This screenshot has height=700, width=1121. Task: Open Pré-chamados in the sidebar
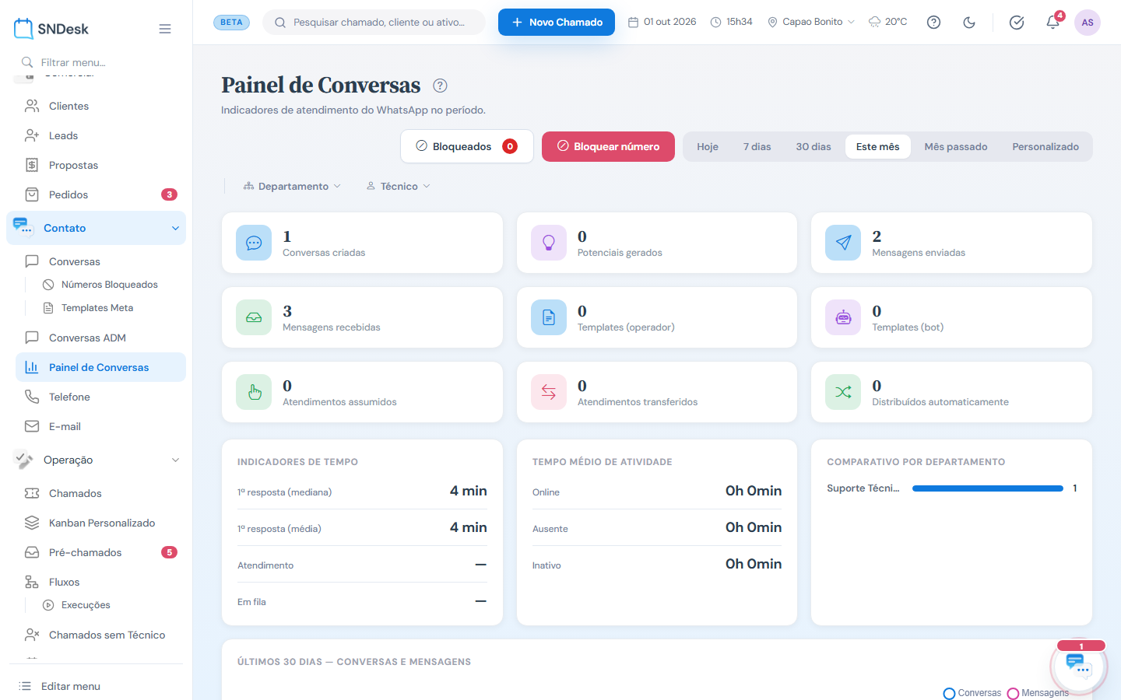(101, 552)
